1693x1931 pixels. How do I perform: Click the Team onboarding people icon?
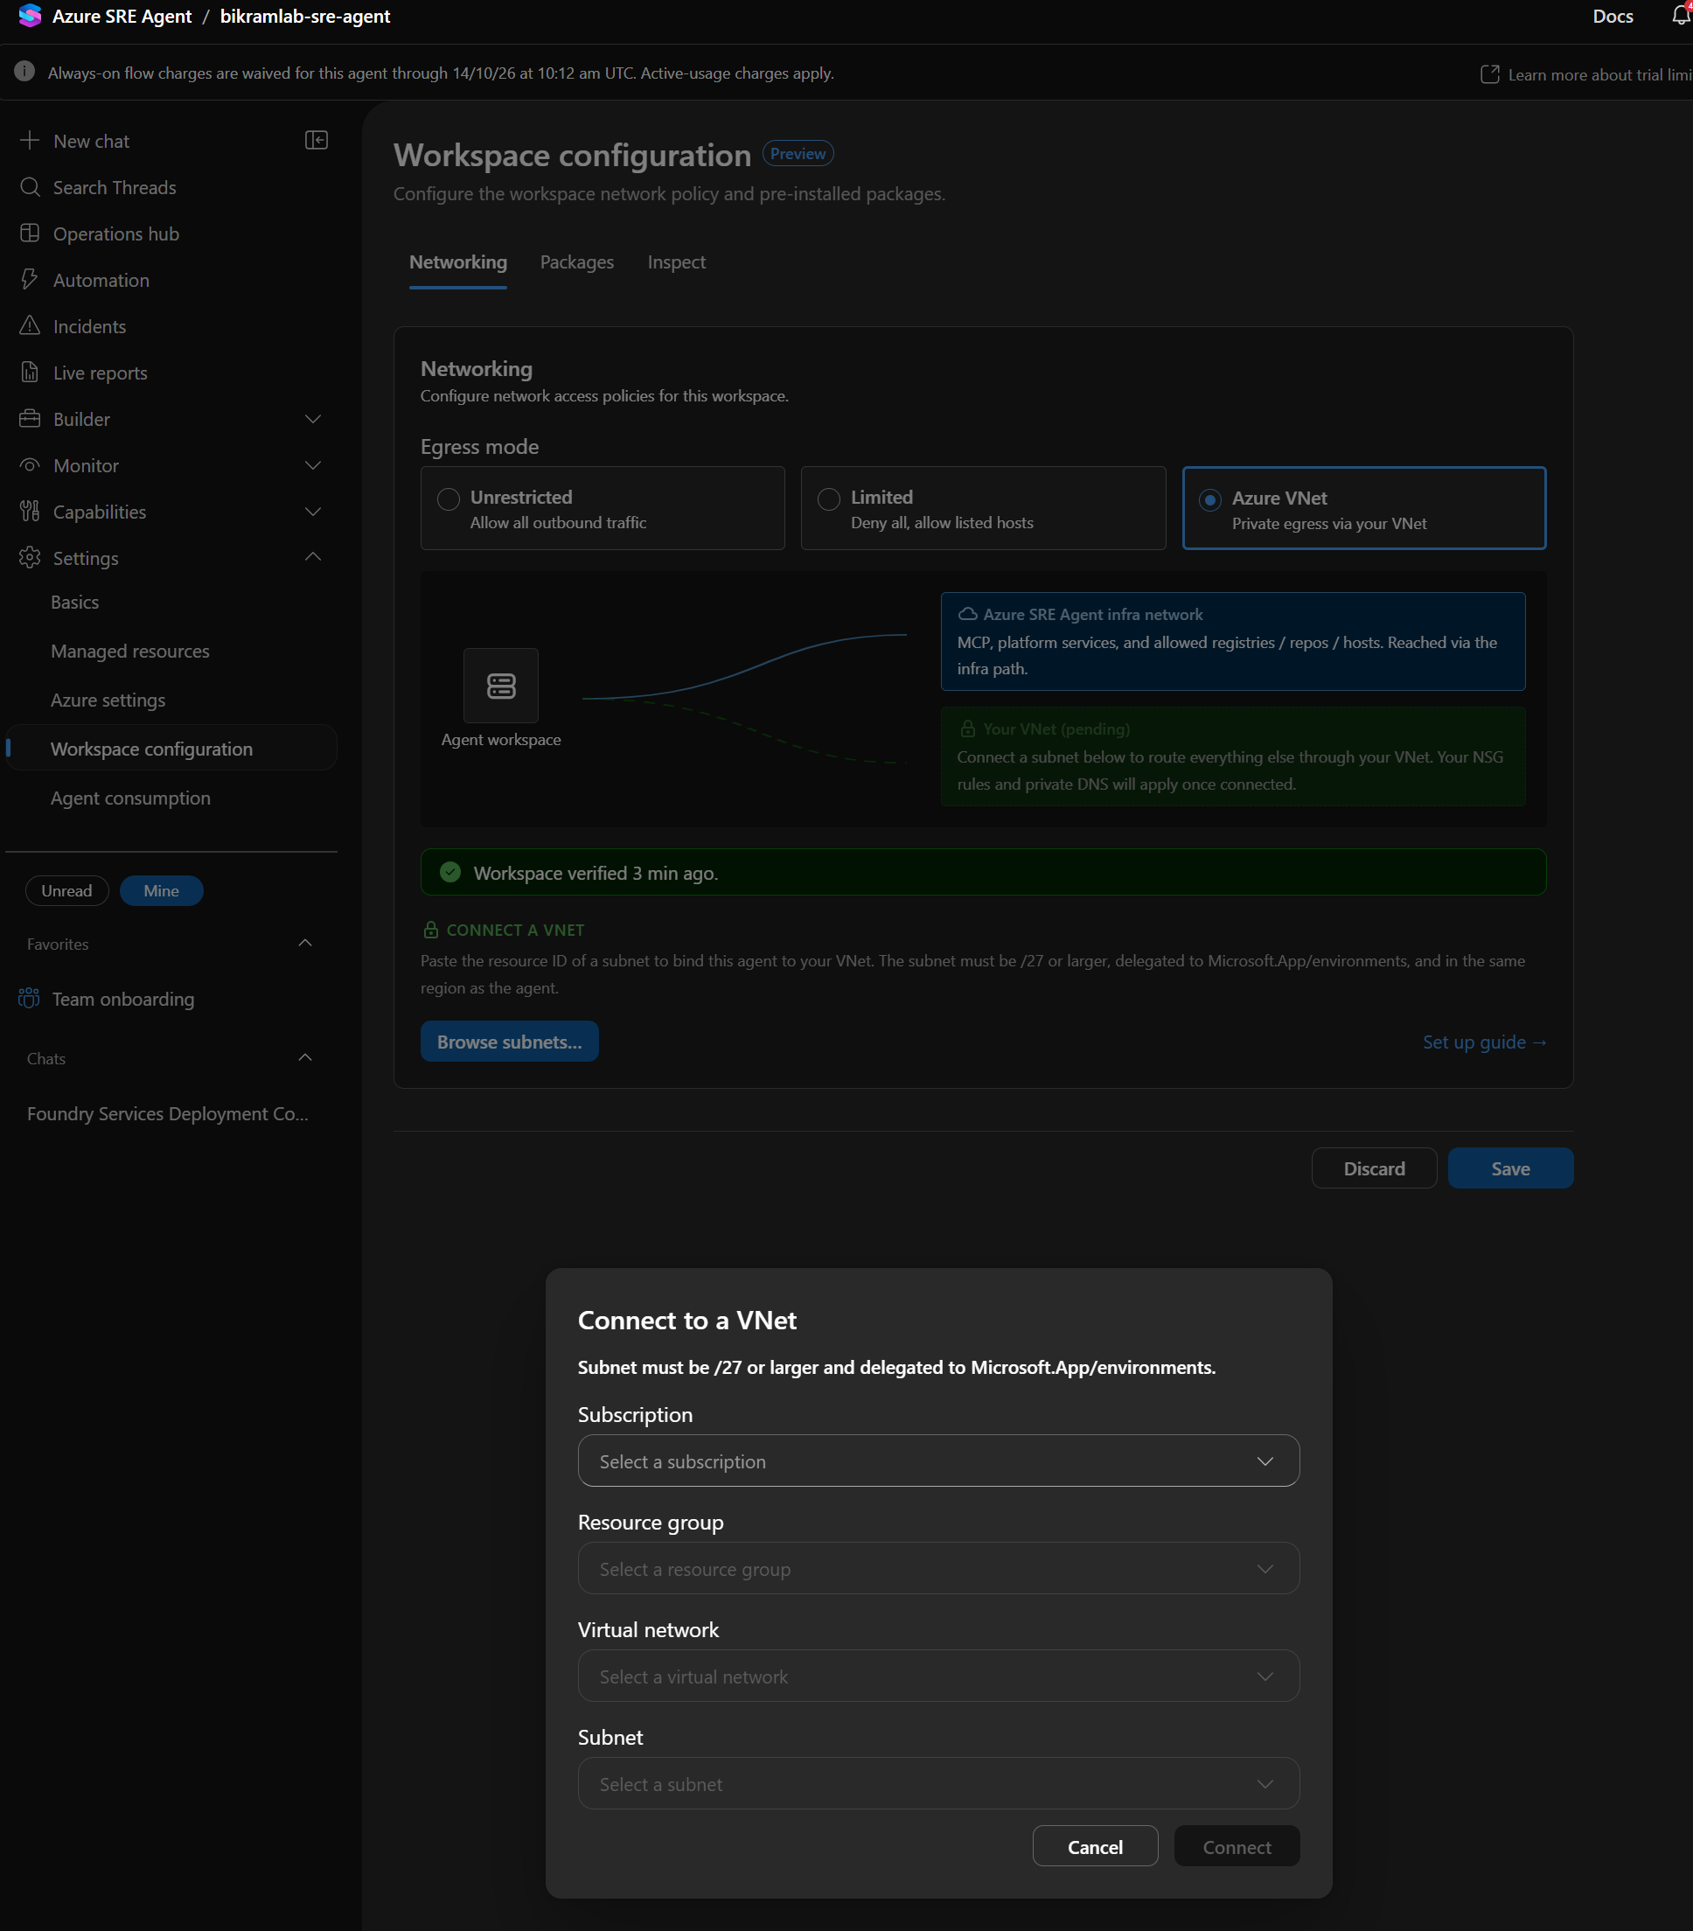tap(29, 999)
